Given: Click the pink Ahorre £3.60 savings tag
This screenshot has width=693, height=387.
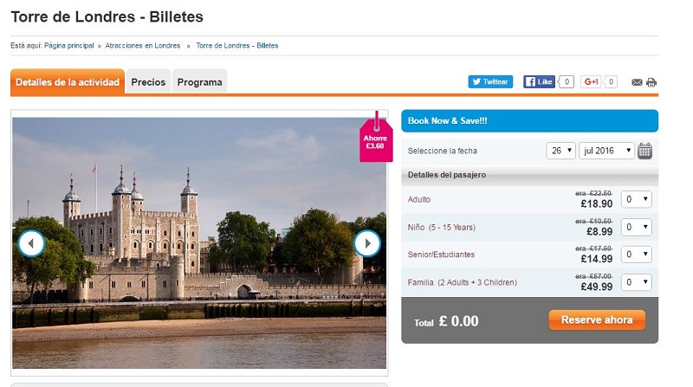Looking at the screenshot, I should (376, 140).
